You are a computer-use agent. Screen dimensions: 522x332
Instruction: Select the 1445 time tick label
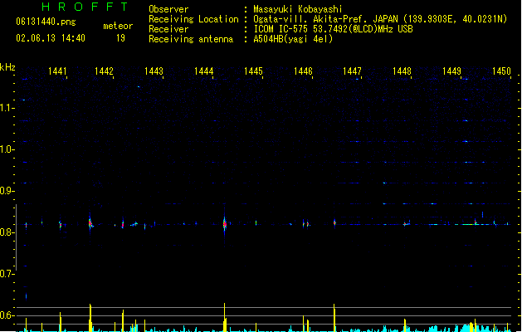click(x=253, y=71)
